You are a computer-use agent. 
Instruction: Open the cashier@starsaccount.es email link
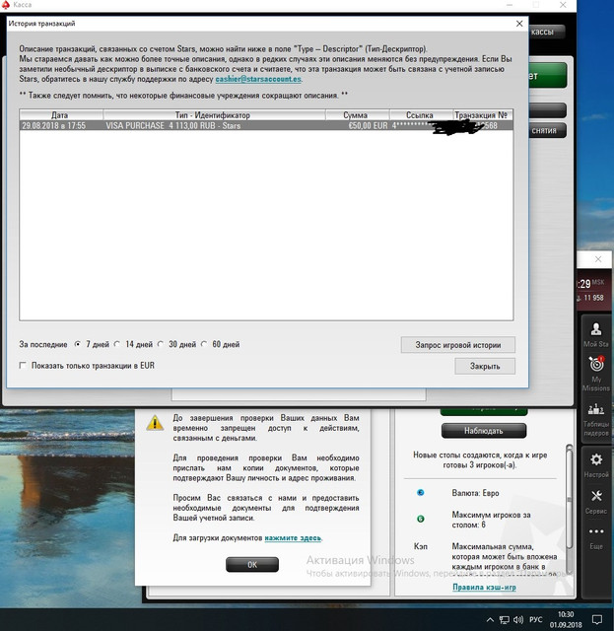click(x=258, y=79)
